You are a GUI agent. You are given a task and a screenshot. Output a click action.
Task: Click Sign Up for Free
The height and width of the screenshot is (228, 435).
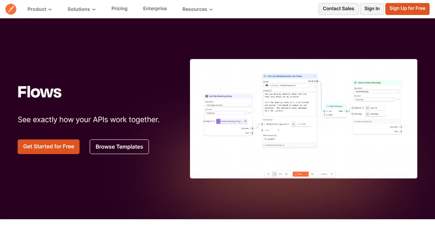click(407, 9)
